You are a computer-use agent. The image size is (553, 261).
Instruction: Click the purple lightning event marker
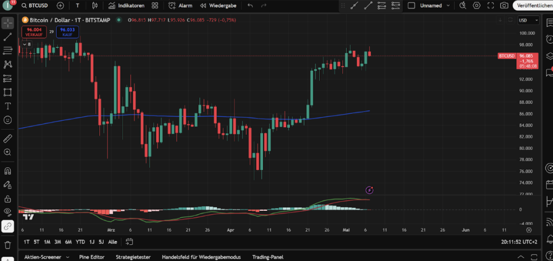pos(369,190)
